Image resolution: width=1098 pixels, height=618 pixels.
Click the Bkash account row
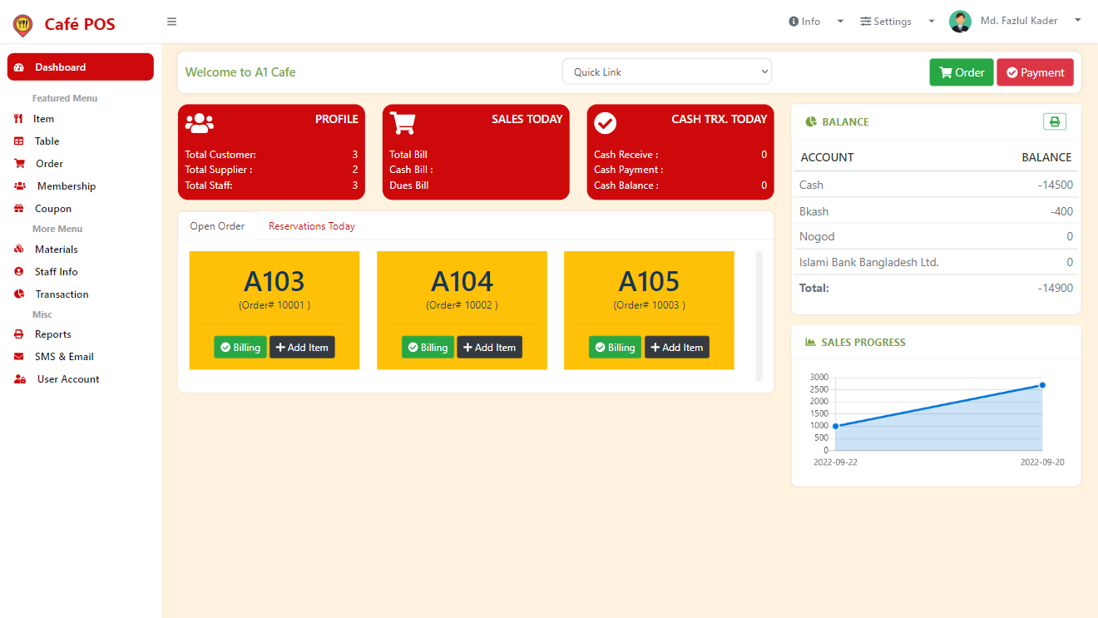tap(936, 211)
